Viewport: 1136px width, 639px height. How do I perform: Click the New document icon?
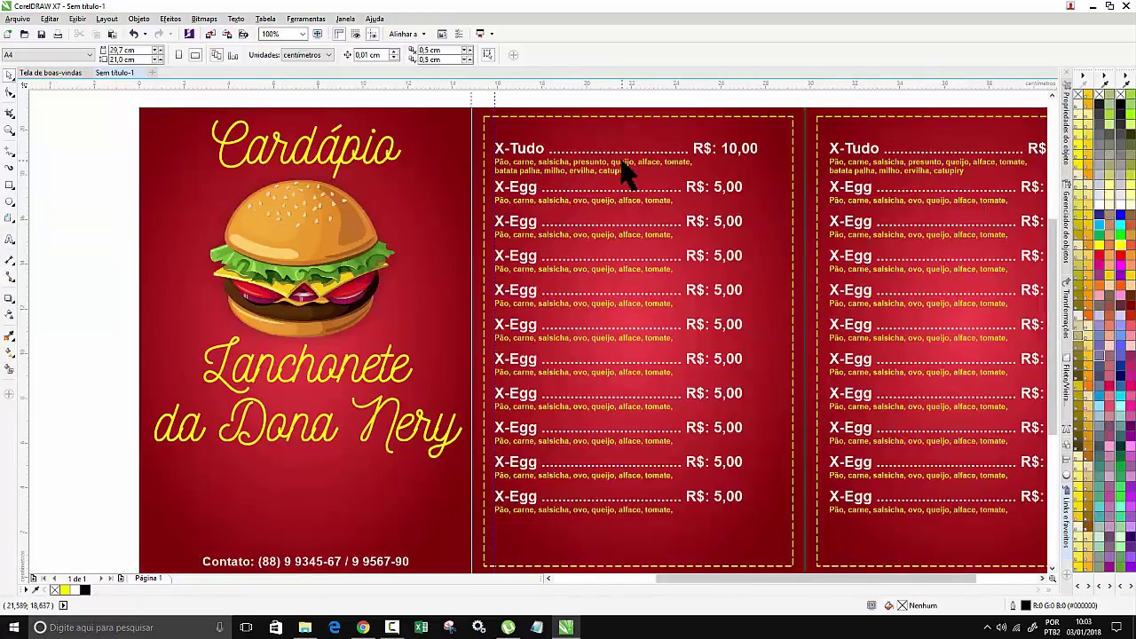click(x=7, y=34)
